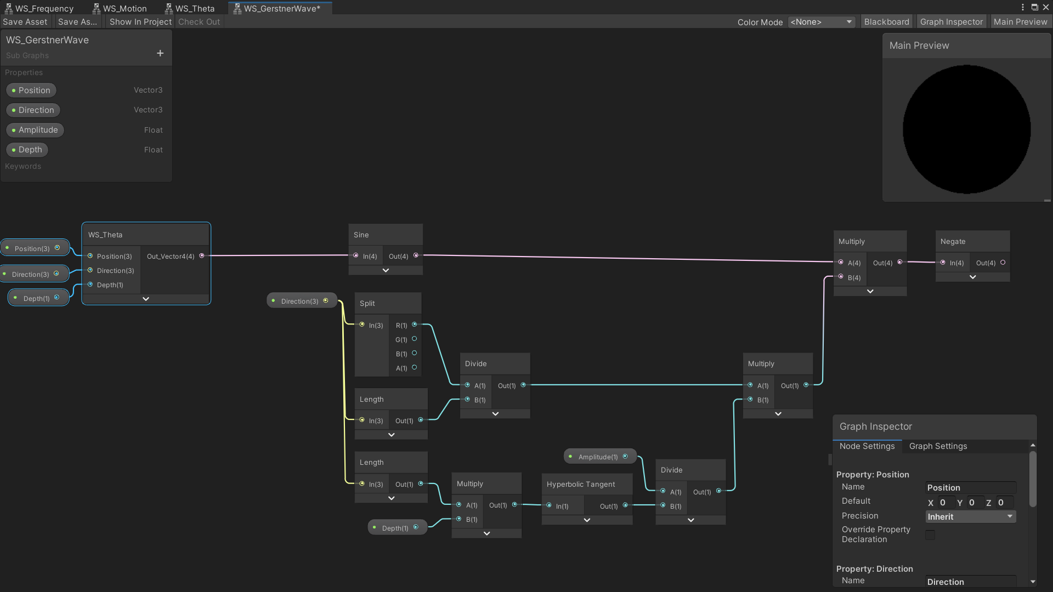Screen dimensions: 1053x592
Task: Select the Amplitude property pill in Blackboard
Action: [x=35, y=130]
